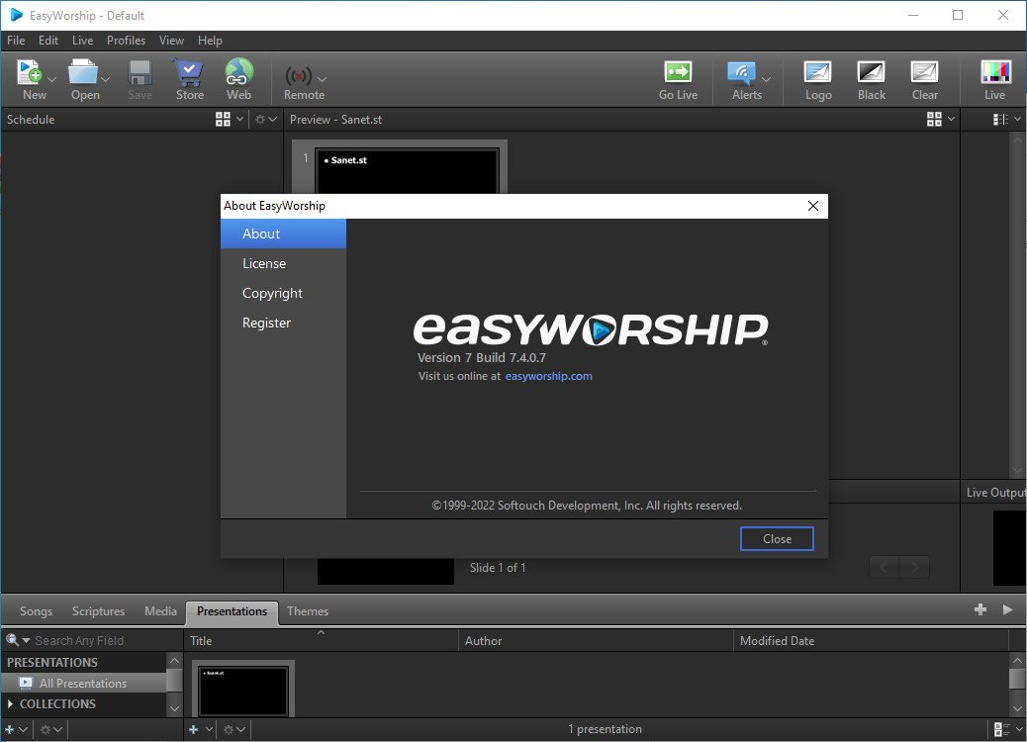1027x742 pixels.
Task: Send the preview to Go Live
Action: click(678, 79)
